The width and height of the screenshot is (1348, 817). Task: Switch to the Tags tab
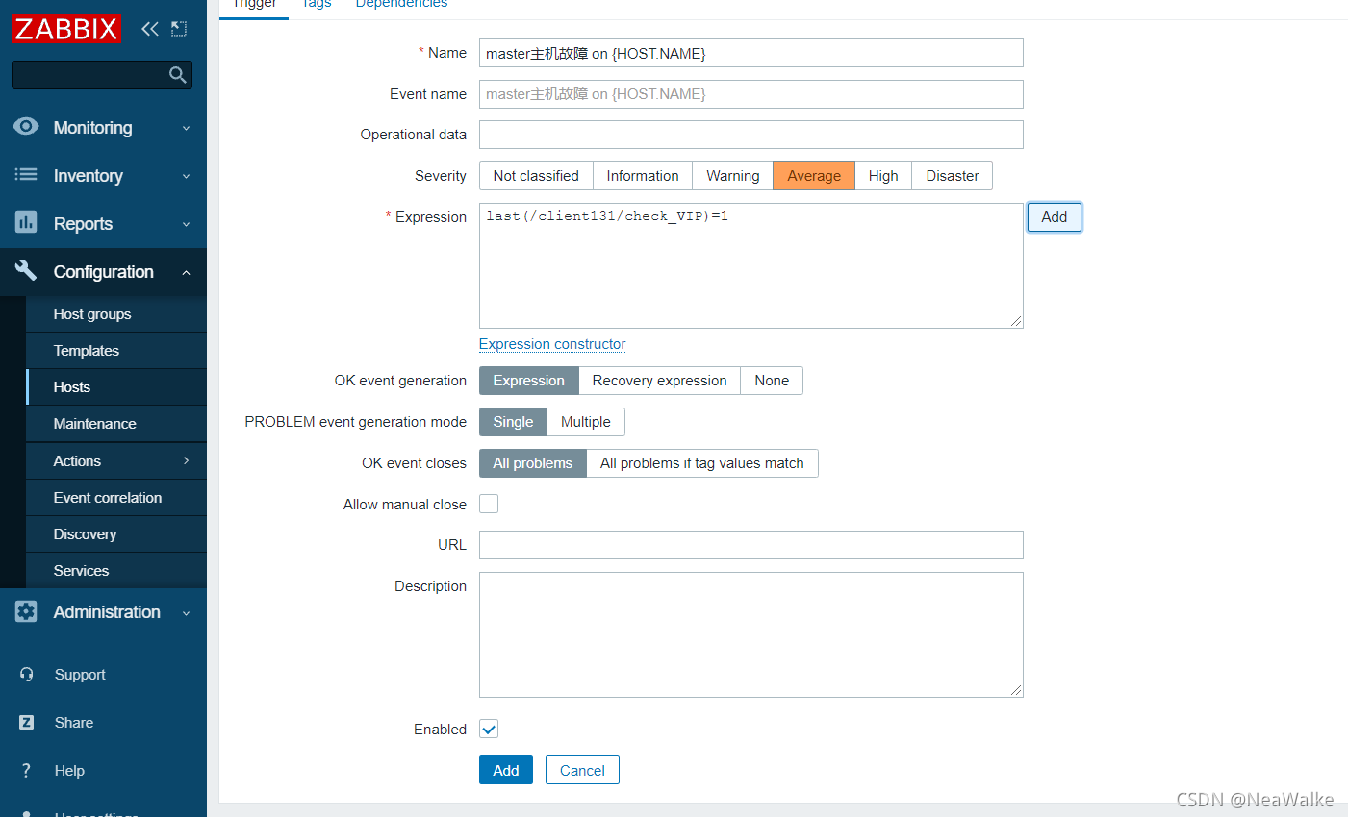click(317, 5)
